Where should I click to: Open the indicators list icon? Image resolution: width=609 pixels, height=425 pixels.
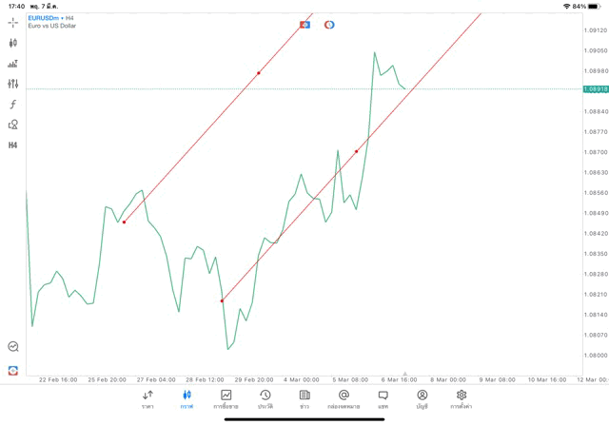point(12,64)
